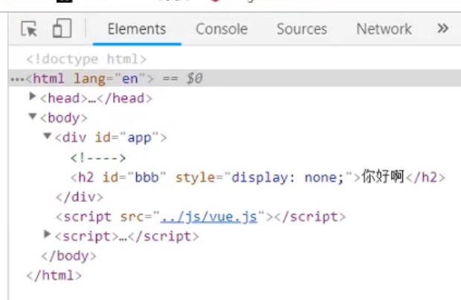Expand the collapsed inline script arrow
The width and height of the screenshot is (461, 300).
(x=47, y=234)
